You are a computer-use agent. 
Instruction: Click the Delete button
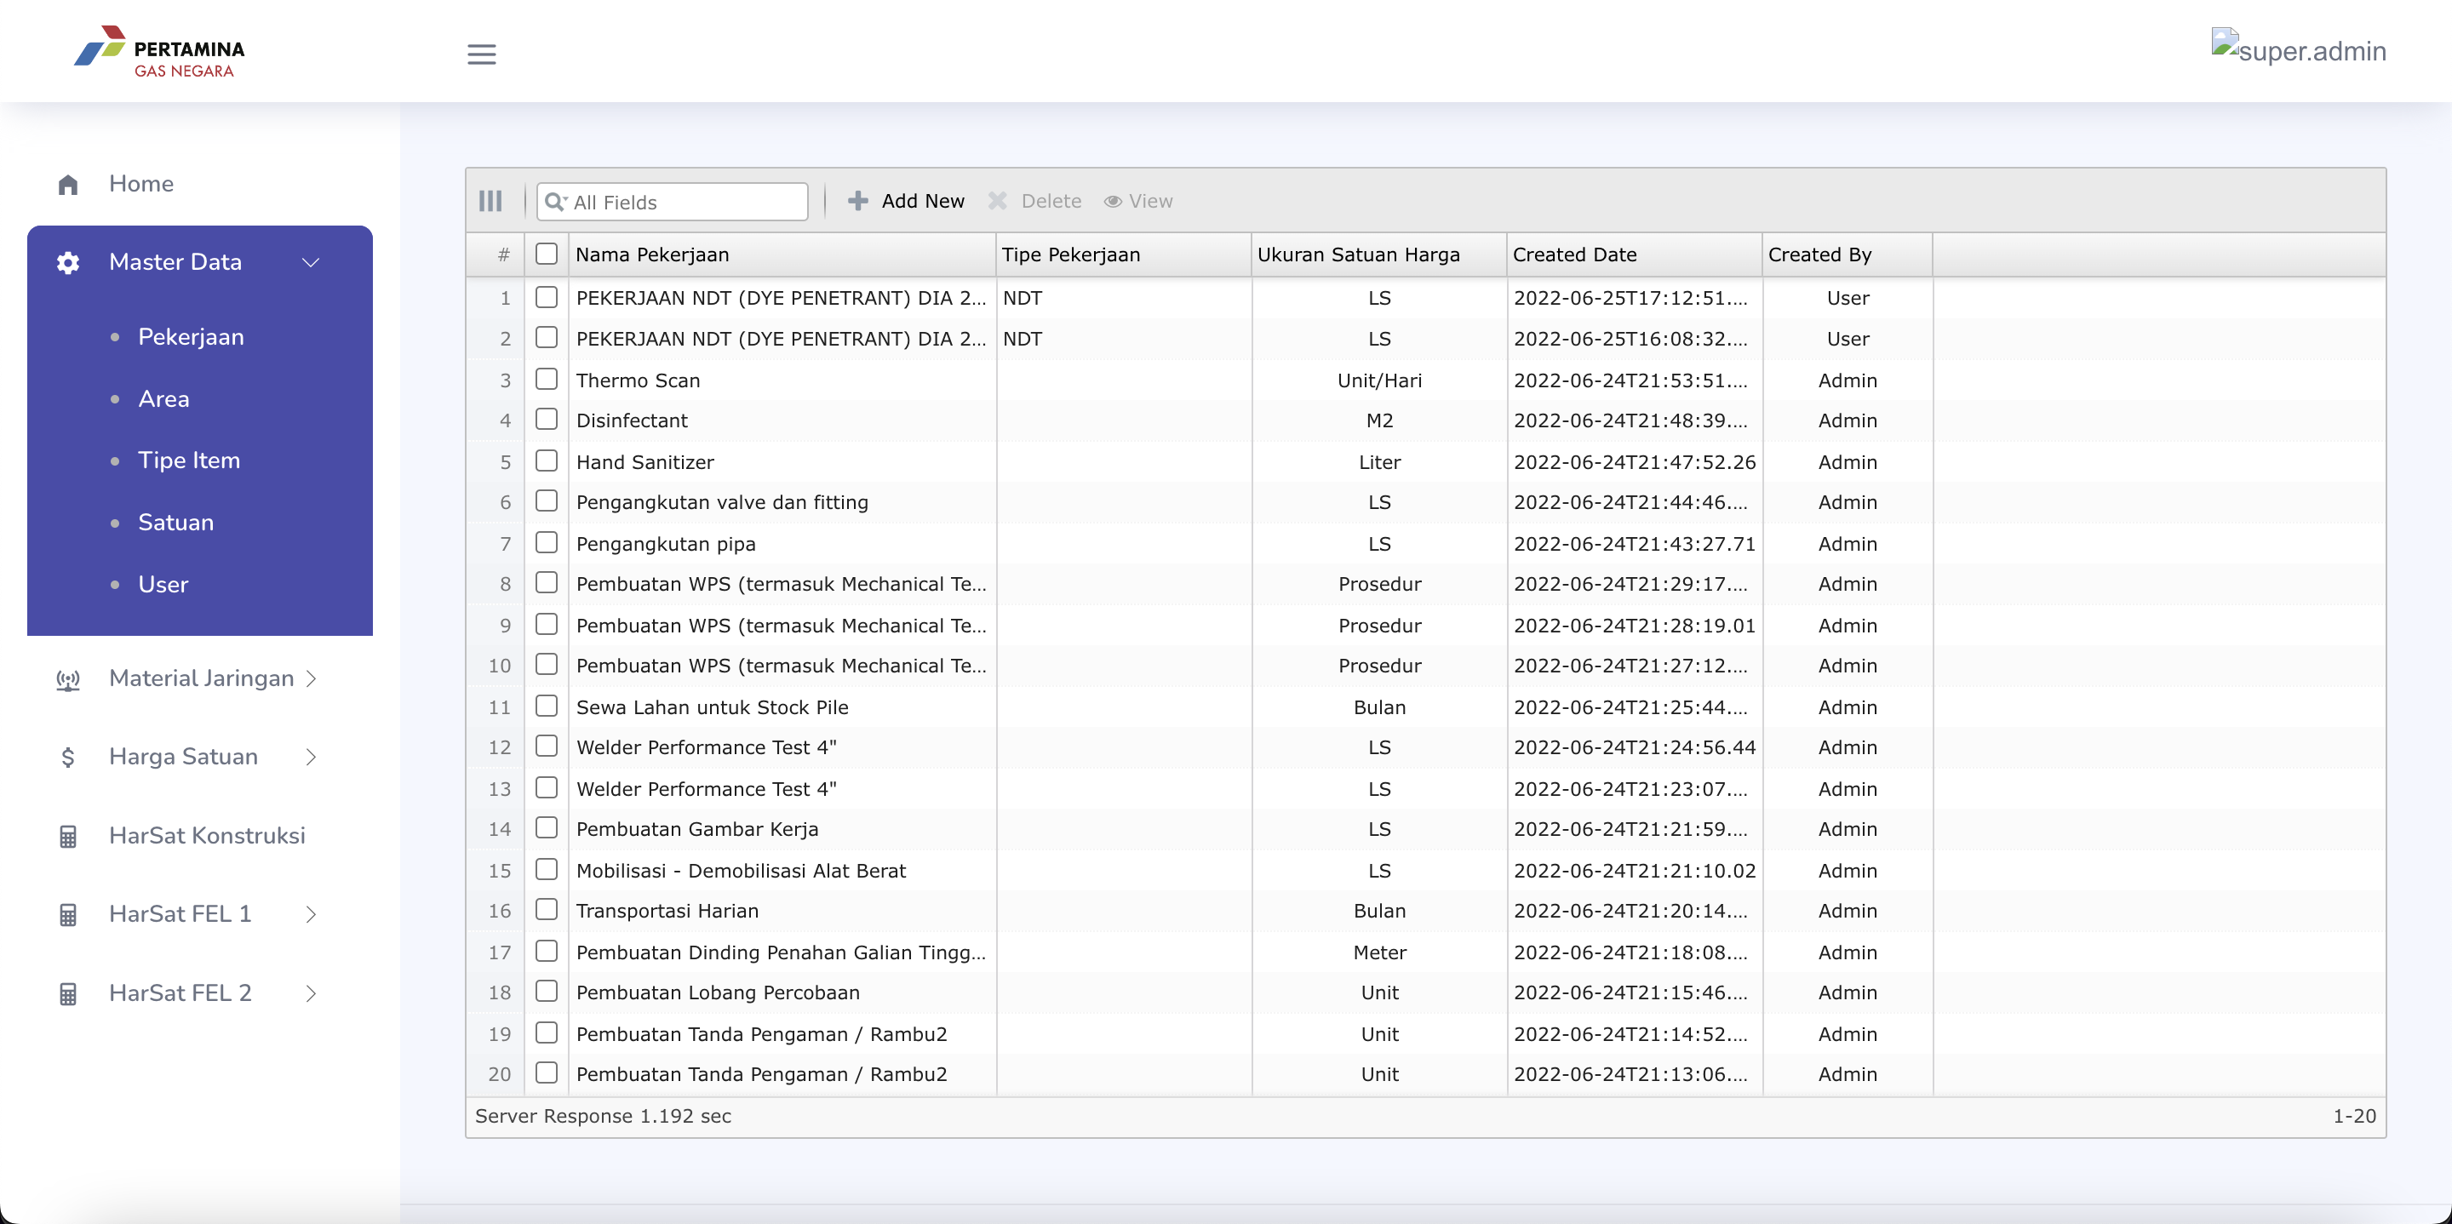(1035, 201)
